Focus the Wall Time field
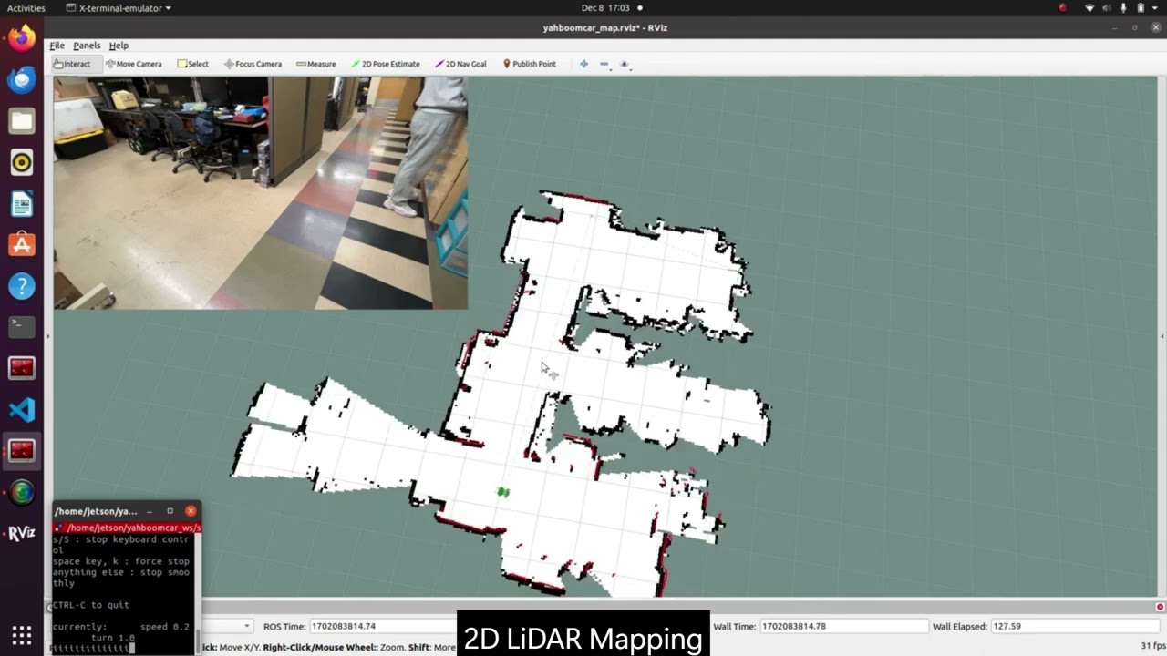Image resolution: width=1167 pixels, height=656 pixels. [x=843, y=626]
